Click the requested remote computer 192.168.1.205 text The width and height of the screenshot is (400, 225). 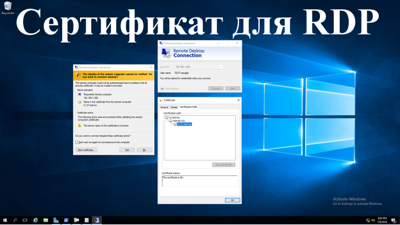(90, 98)
